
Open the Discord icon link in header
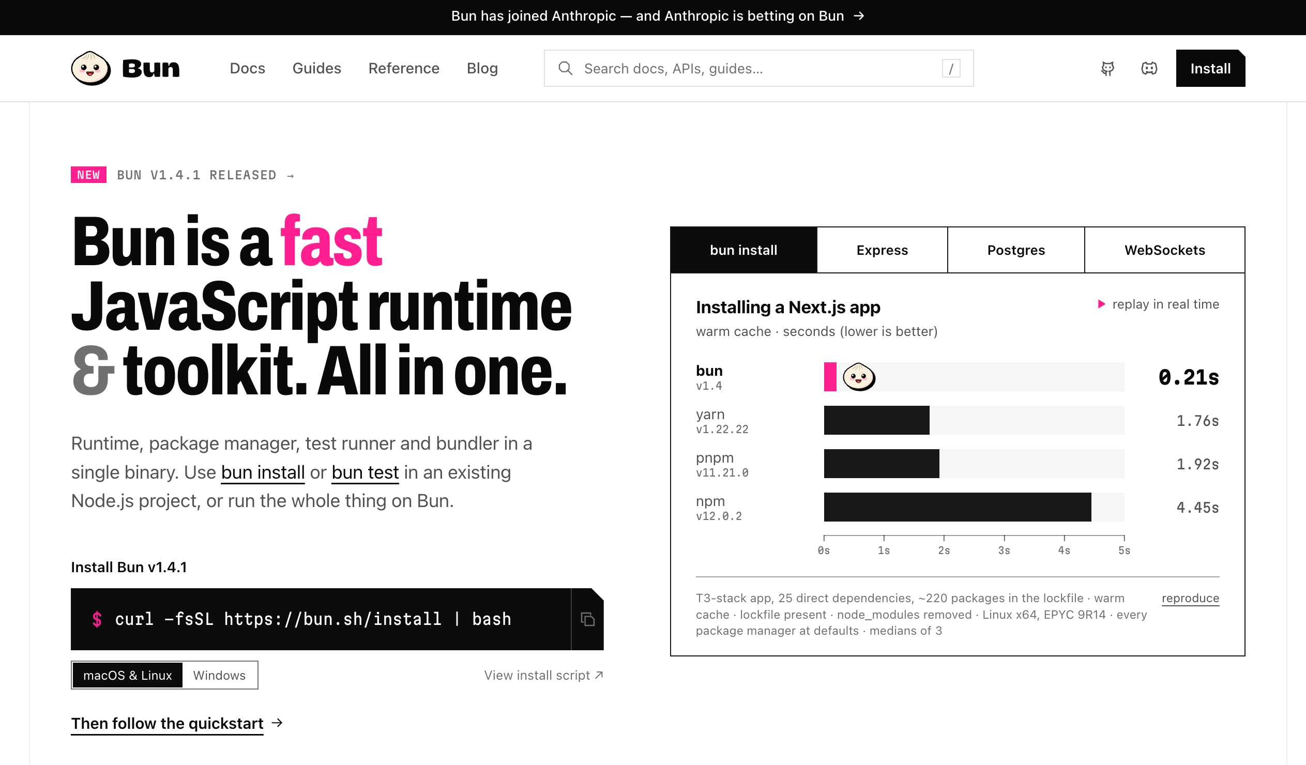1149,68
